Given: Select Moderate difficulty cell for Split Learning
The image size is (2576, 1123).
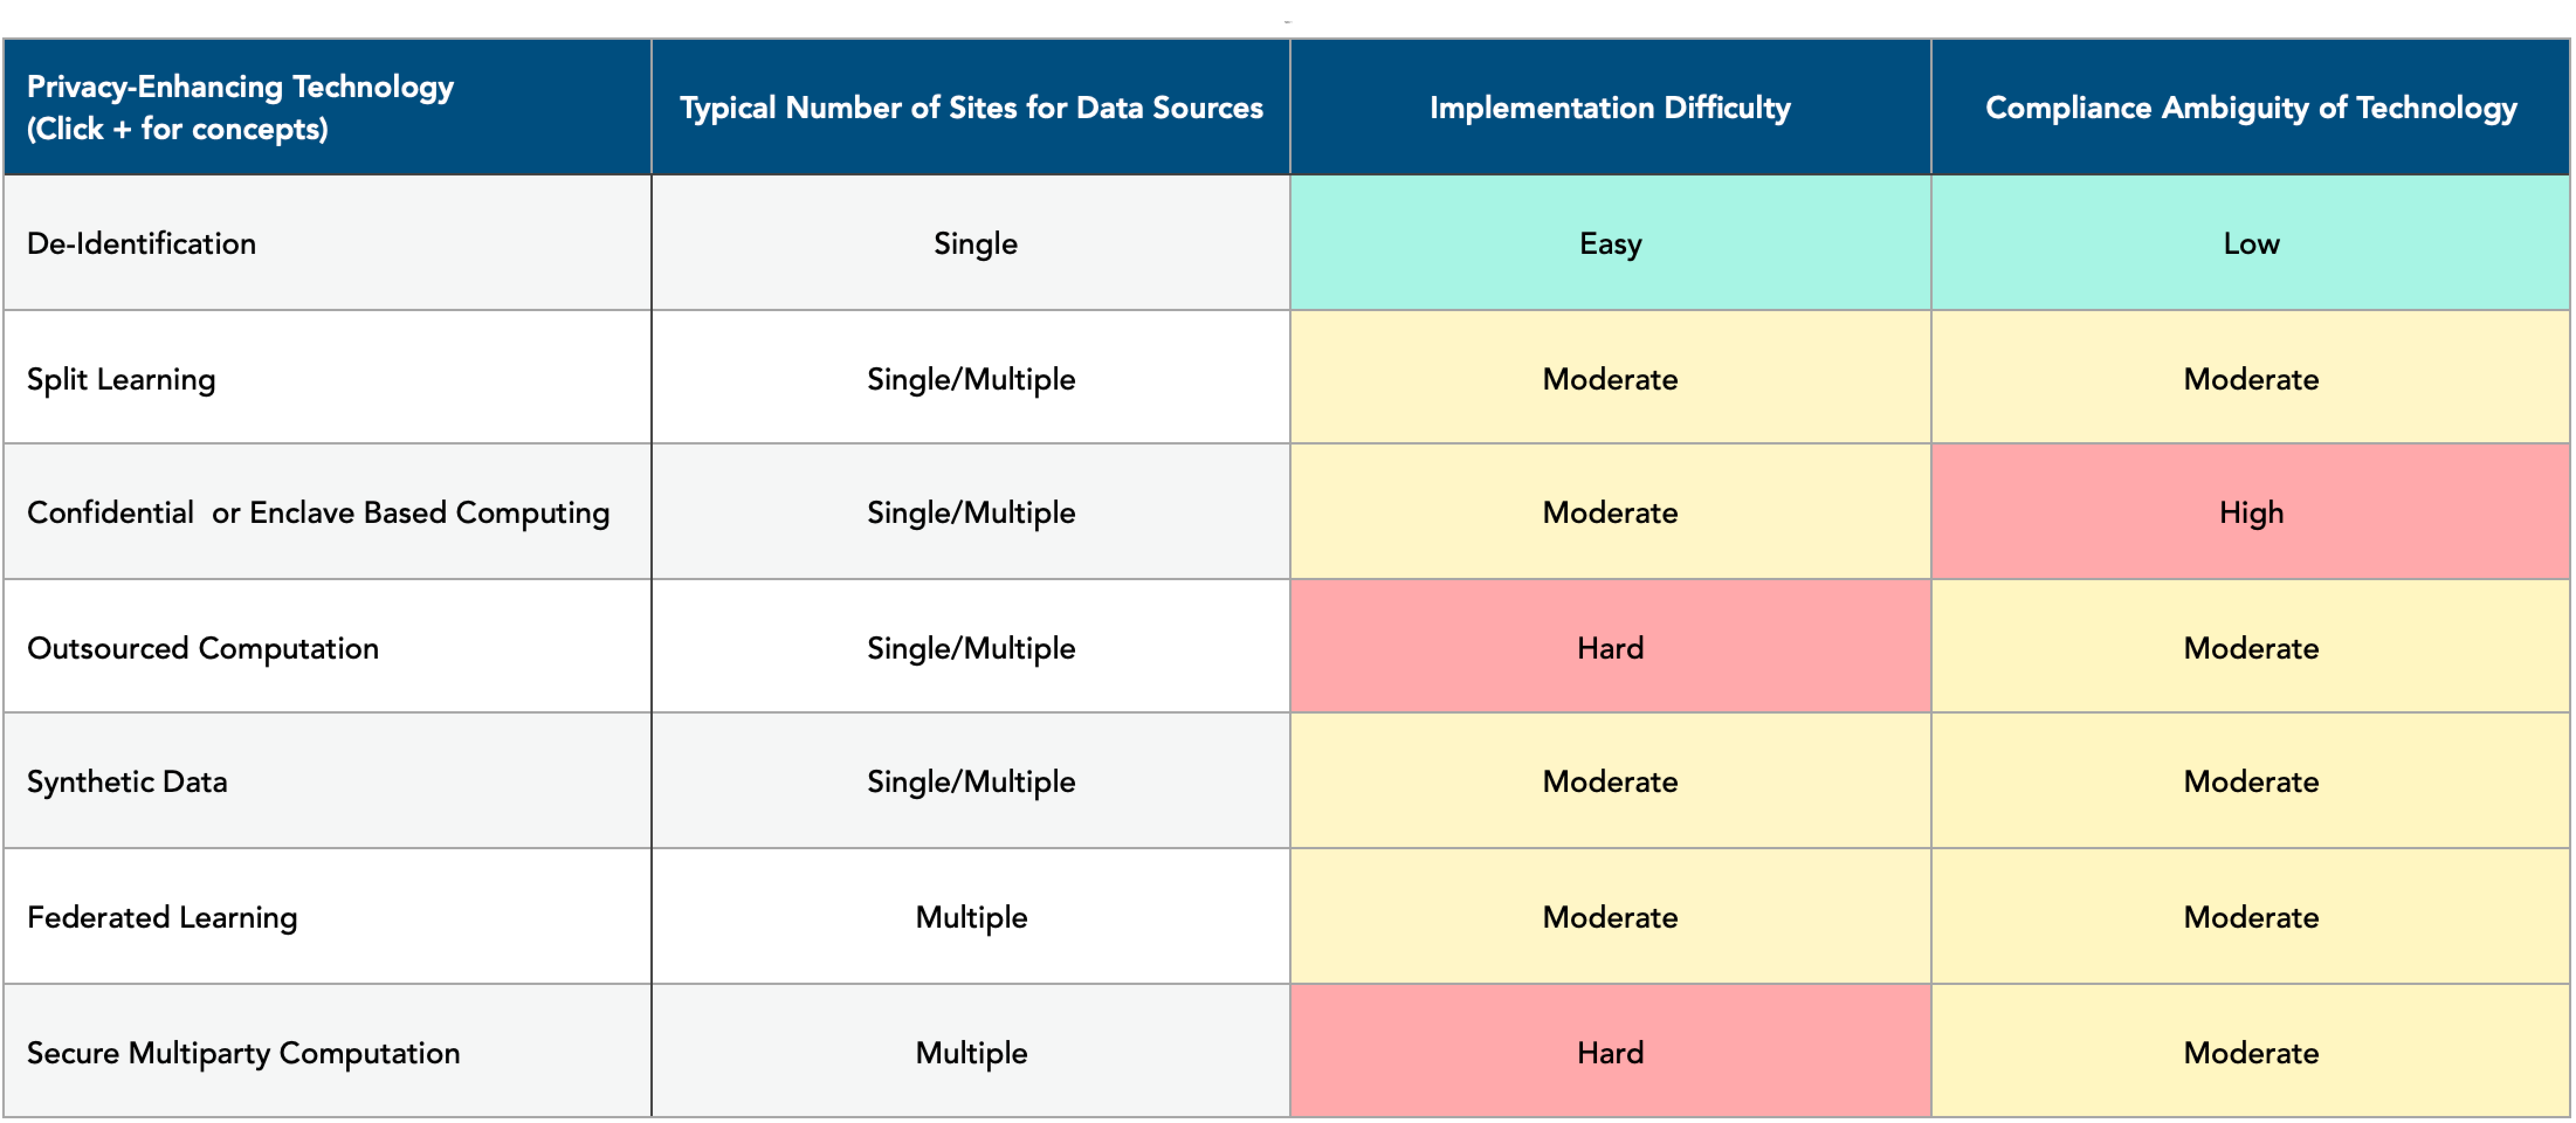Looking at the screenshot, I should coord(1610,379).
